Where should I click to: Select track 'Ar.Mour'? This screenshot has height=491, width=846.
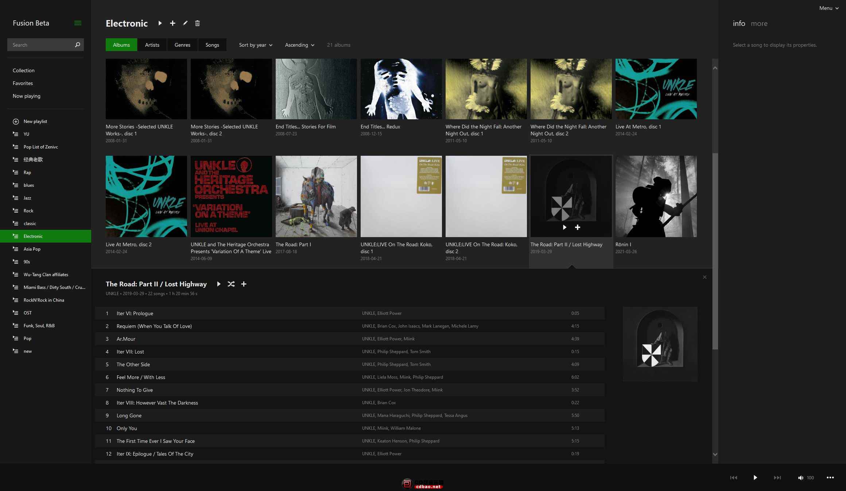click(350, 339)
